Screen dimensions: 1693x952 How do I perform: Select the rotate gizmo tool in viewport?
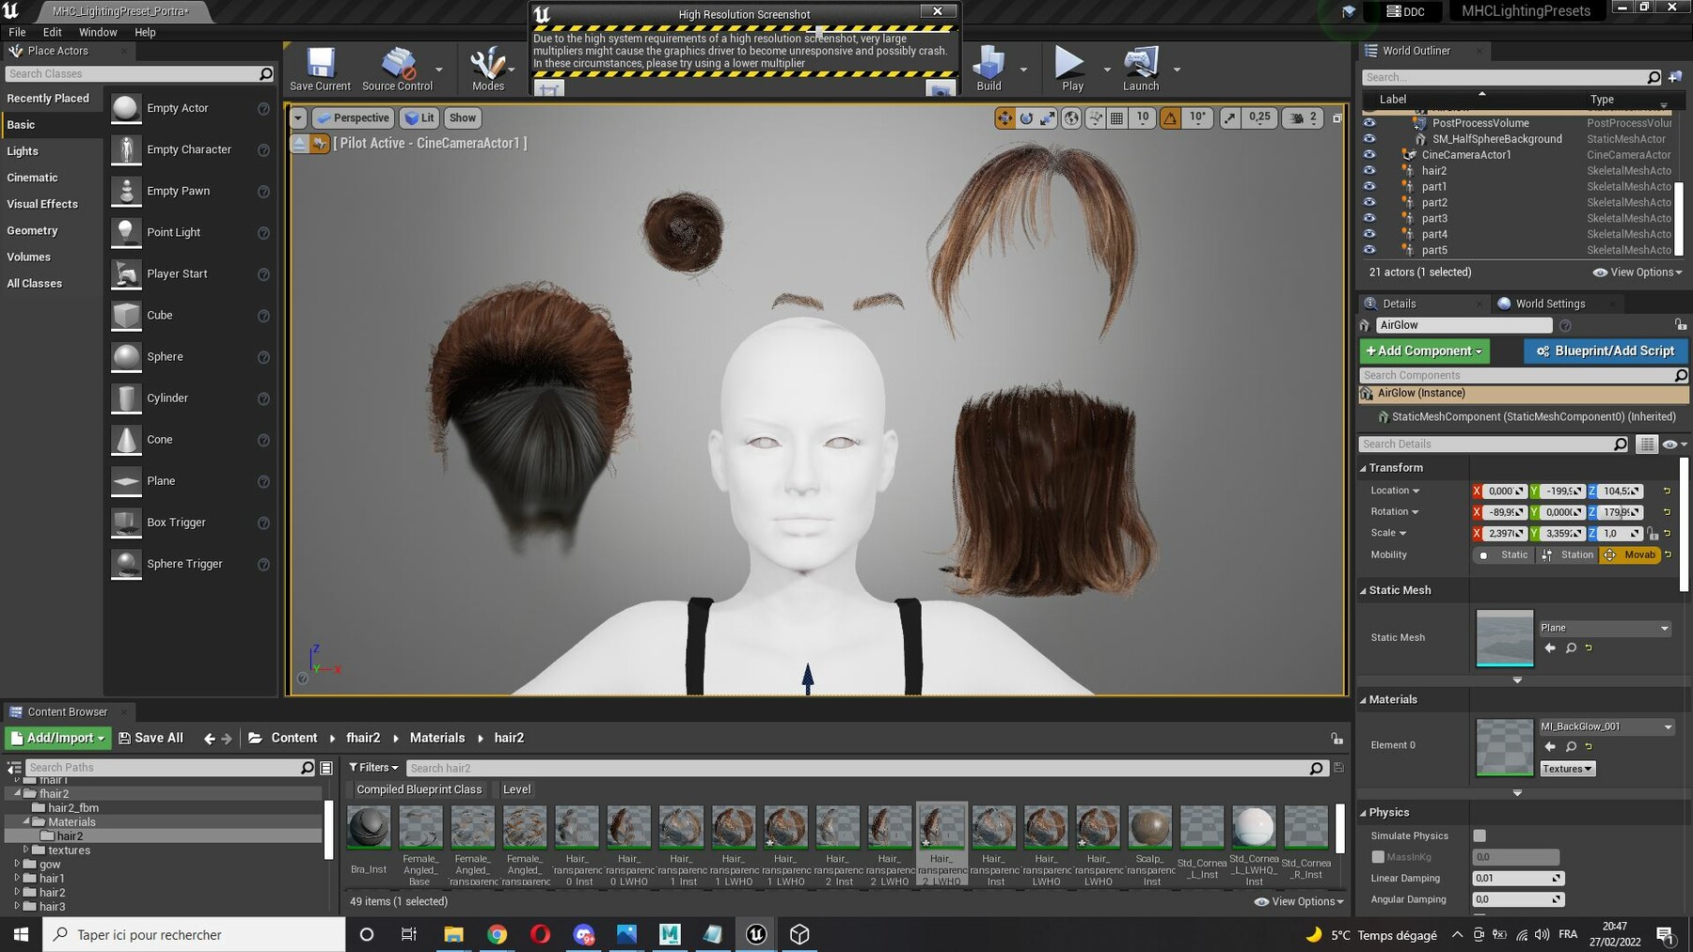point(1026,117)
